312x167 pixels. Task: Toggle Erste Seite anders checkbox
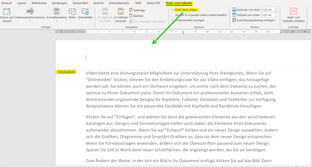pos(173,10)
